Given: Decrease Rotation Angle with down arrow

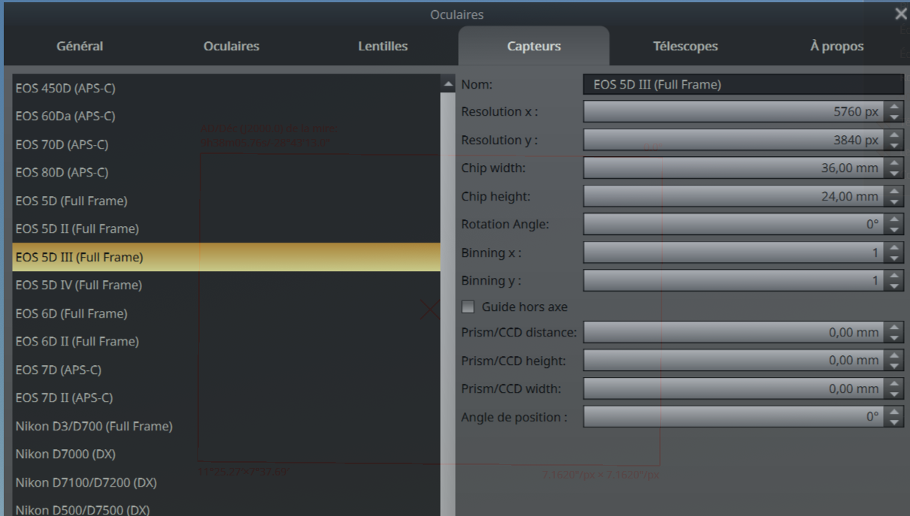Looking at the screenshot, I should tap(893, 229).
